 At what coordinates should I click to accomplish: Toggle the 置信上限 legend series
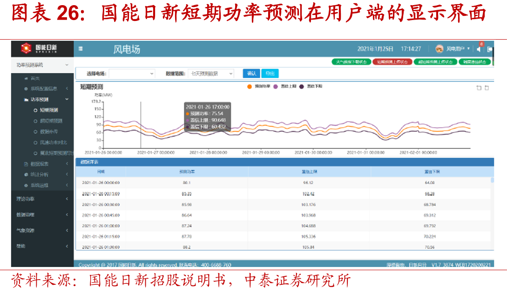[x=285, y=87]
